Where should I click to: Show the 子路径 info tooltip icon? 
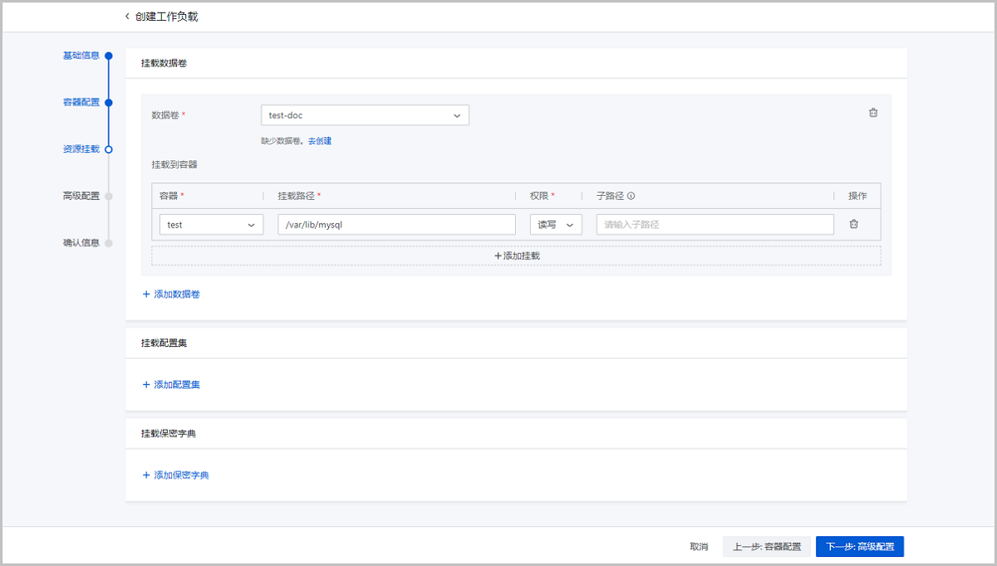coord(631,197)
